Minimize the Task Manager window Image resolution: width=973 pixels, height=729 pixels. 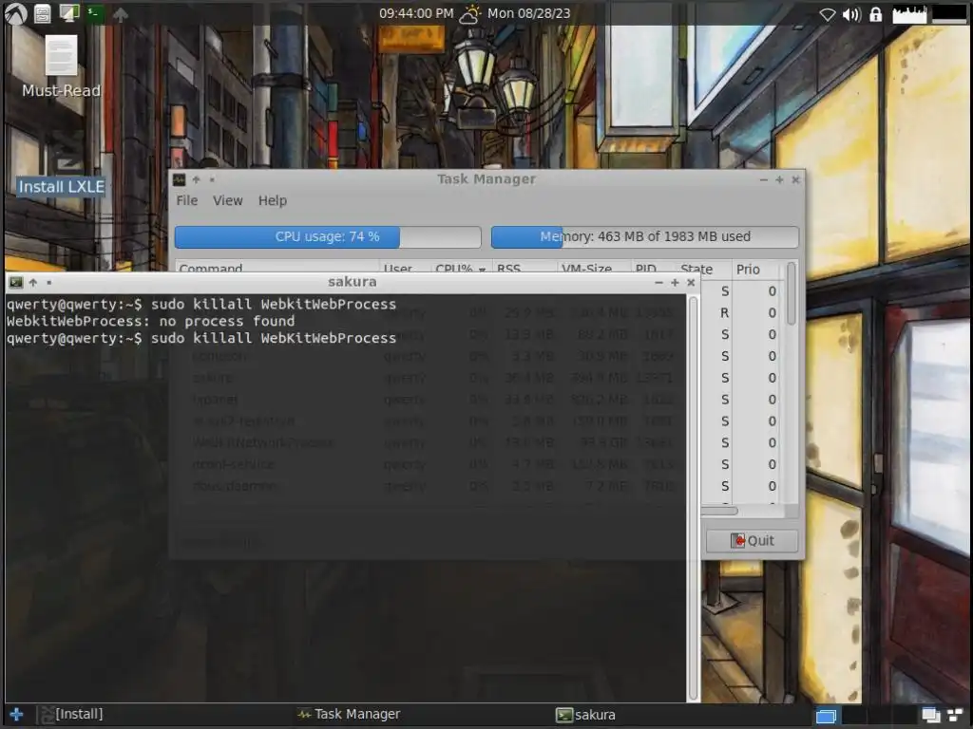click(x=763, y=179)
